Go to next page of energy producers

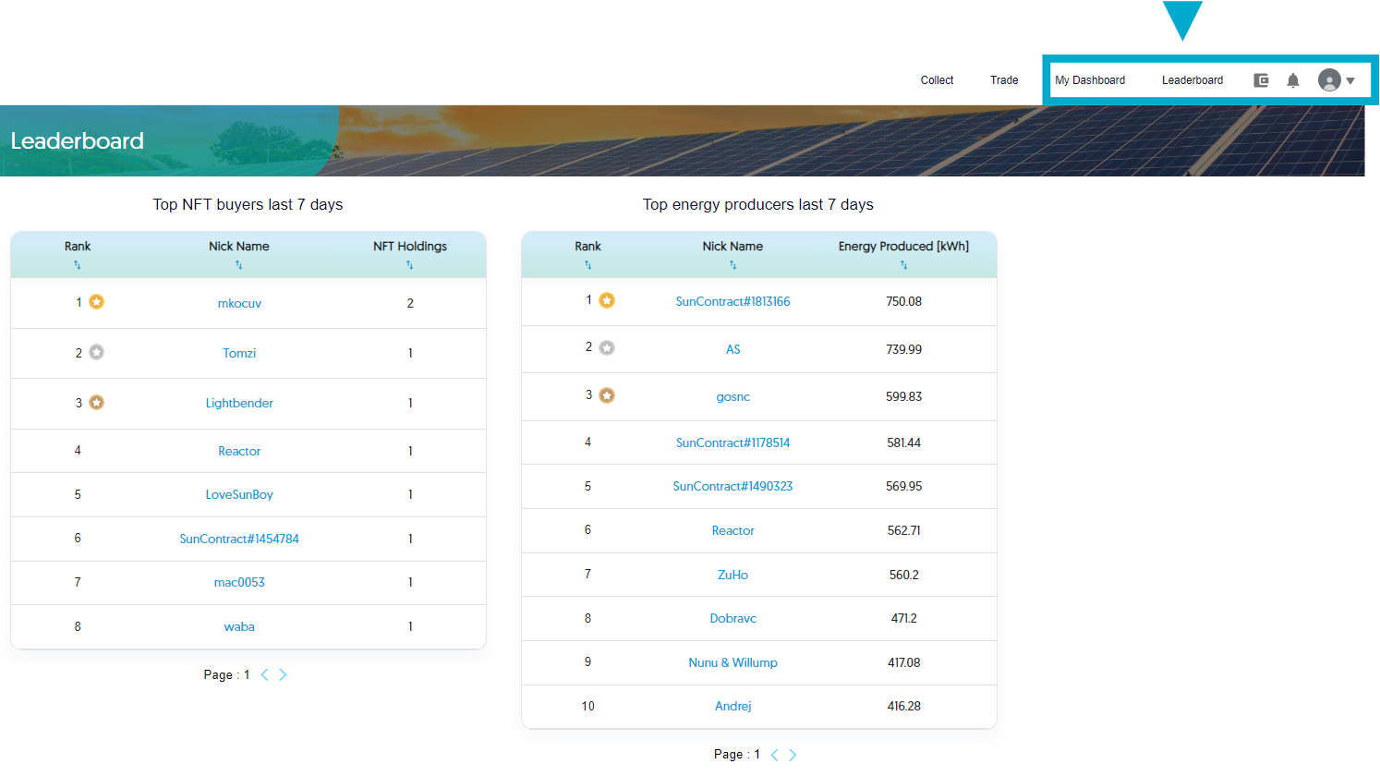tap(793, 755)
